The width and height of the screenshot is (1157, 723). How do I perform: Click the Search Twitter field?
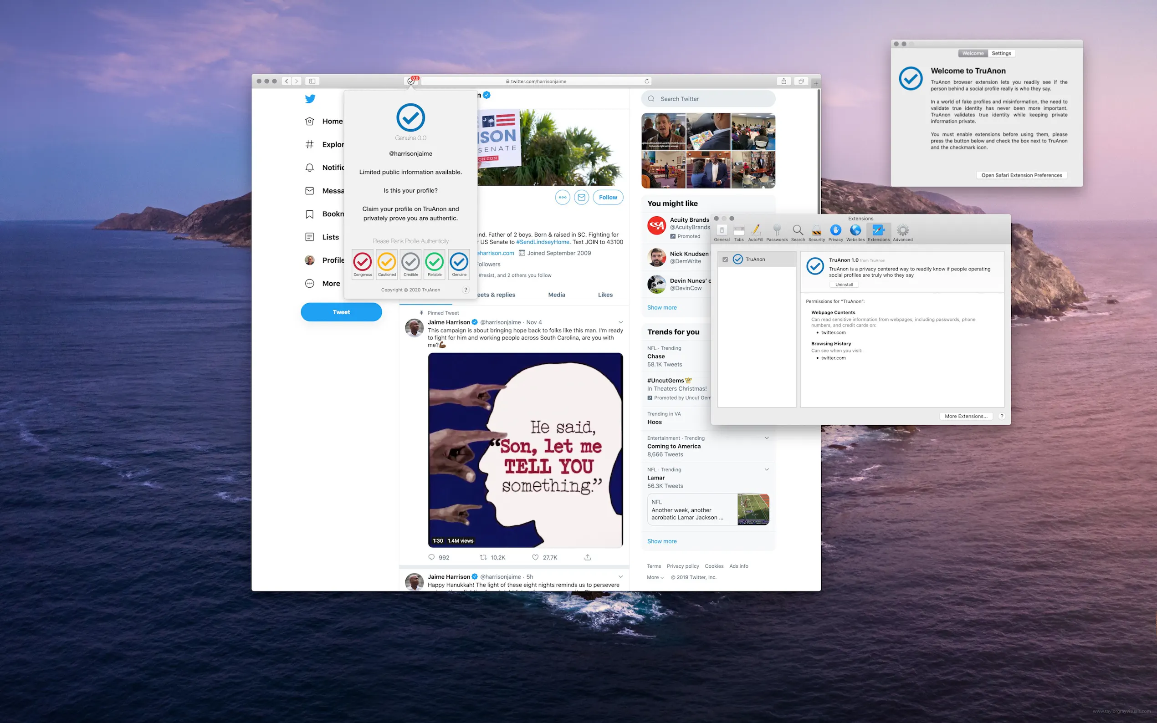[x=708, y=99]
